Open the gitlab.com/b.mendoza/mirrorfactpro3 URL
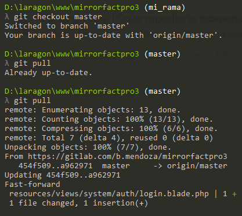 (128, 157)
